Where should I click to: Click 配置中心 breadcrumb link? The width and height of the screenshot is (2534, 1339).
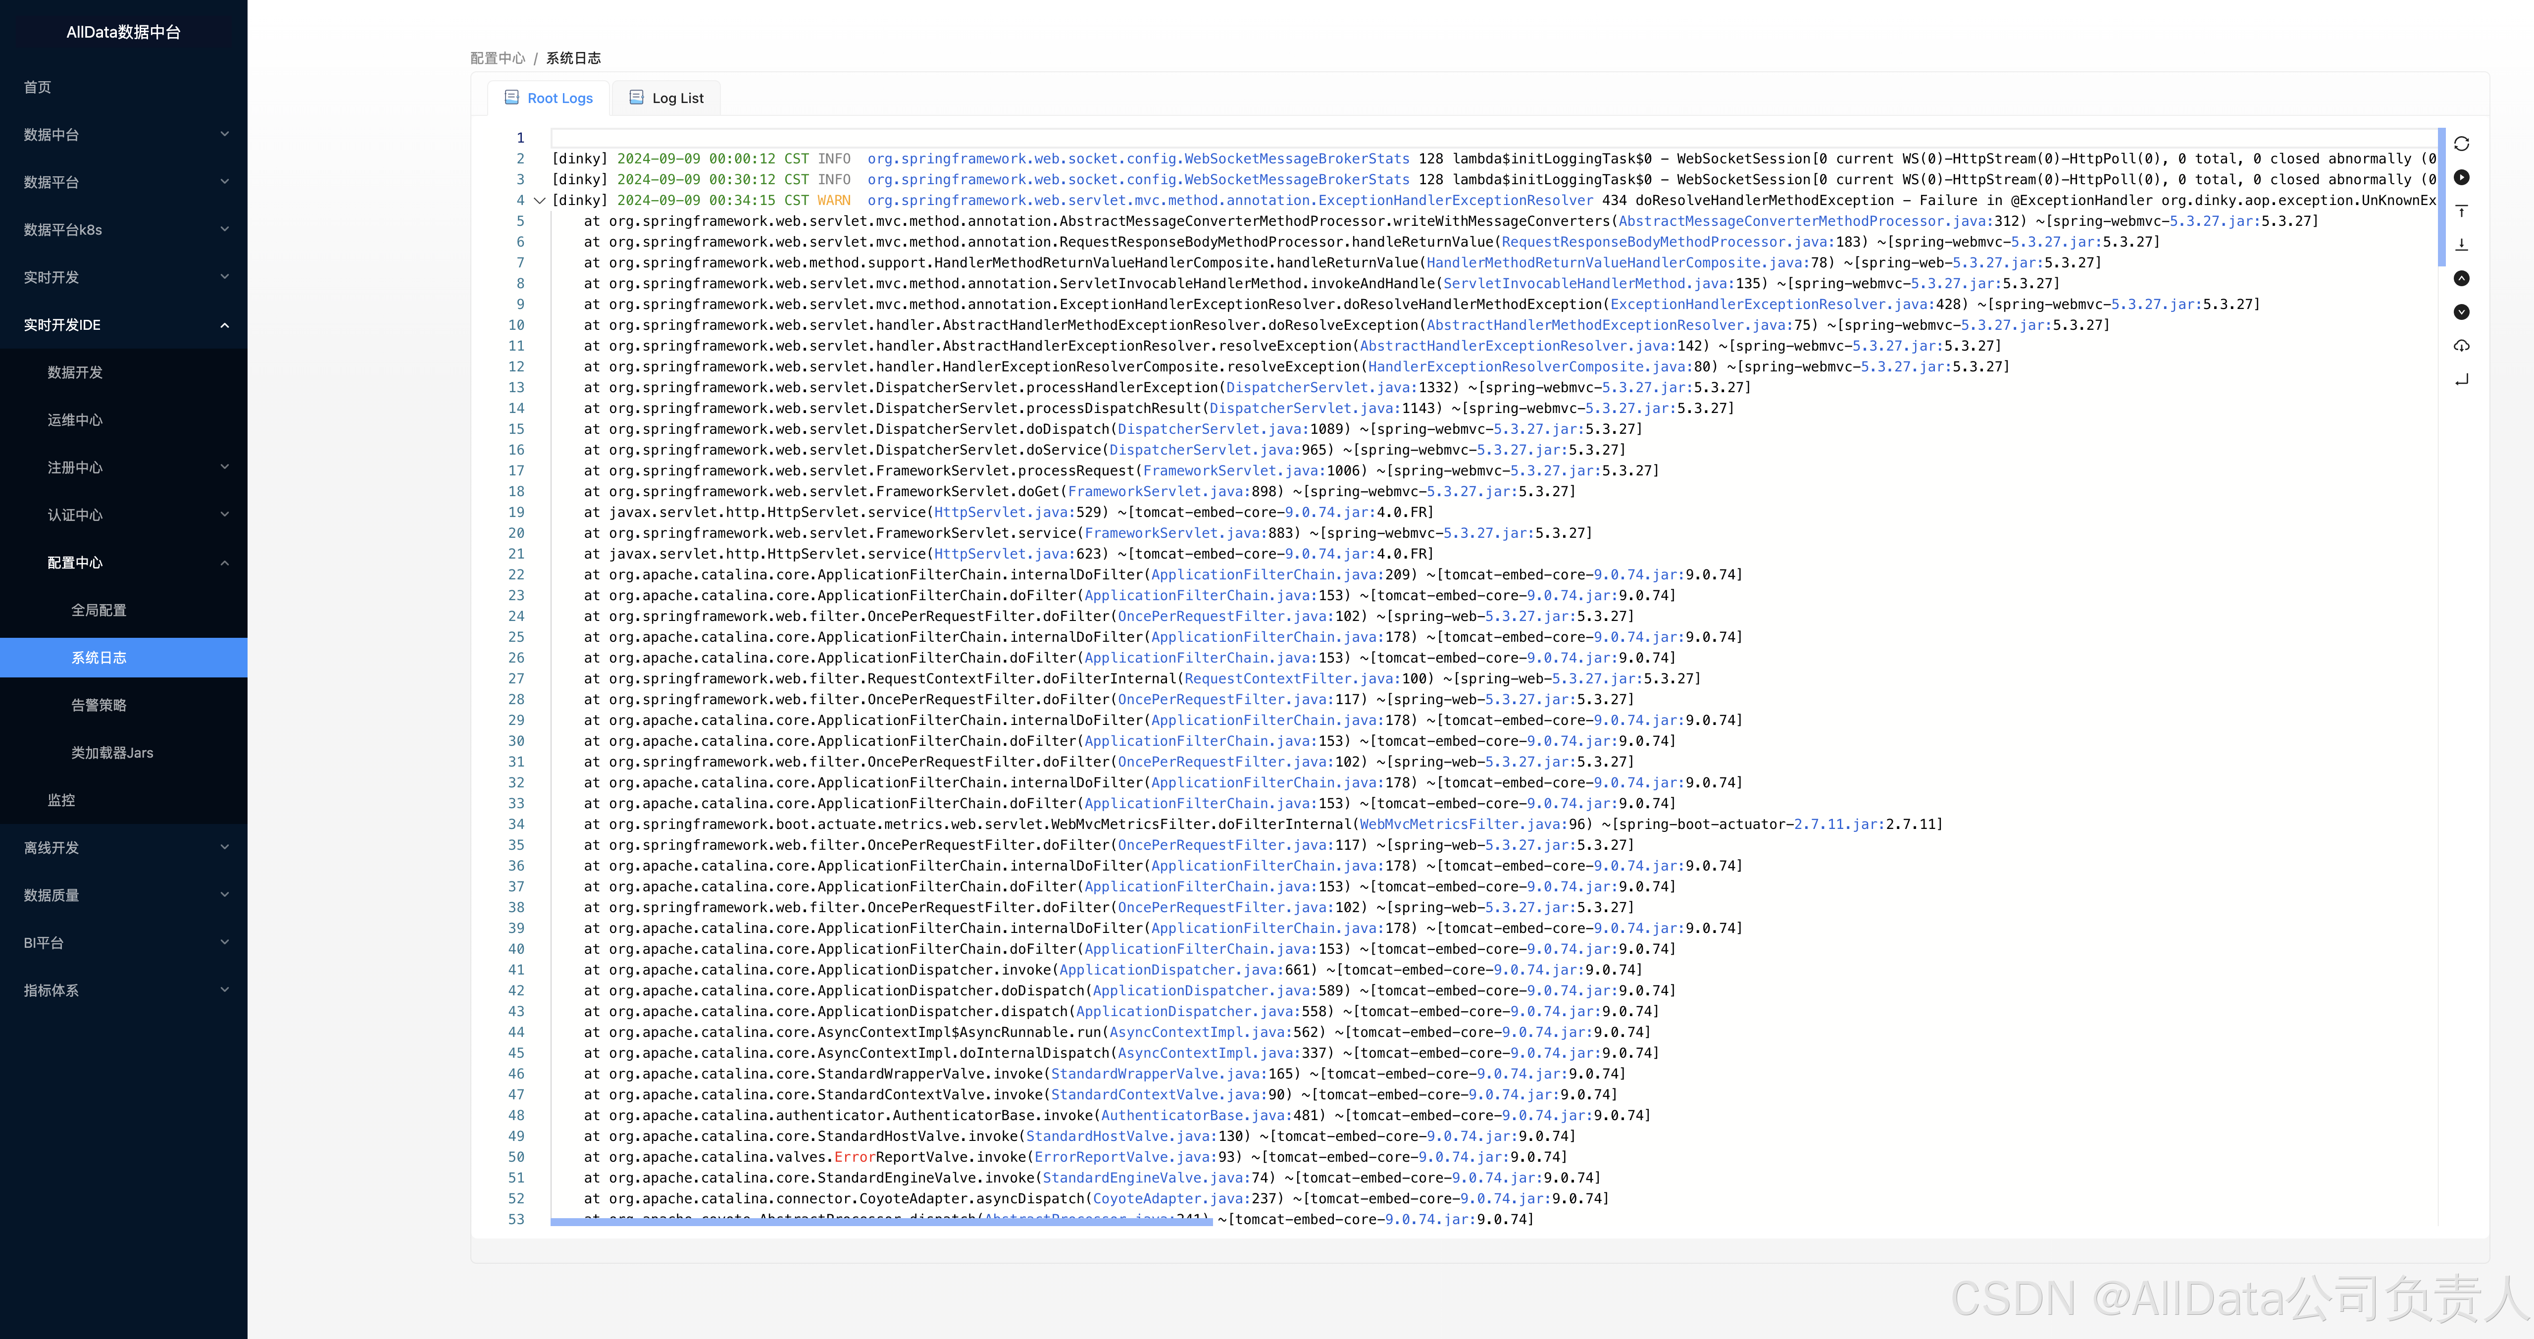(497, 58)
